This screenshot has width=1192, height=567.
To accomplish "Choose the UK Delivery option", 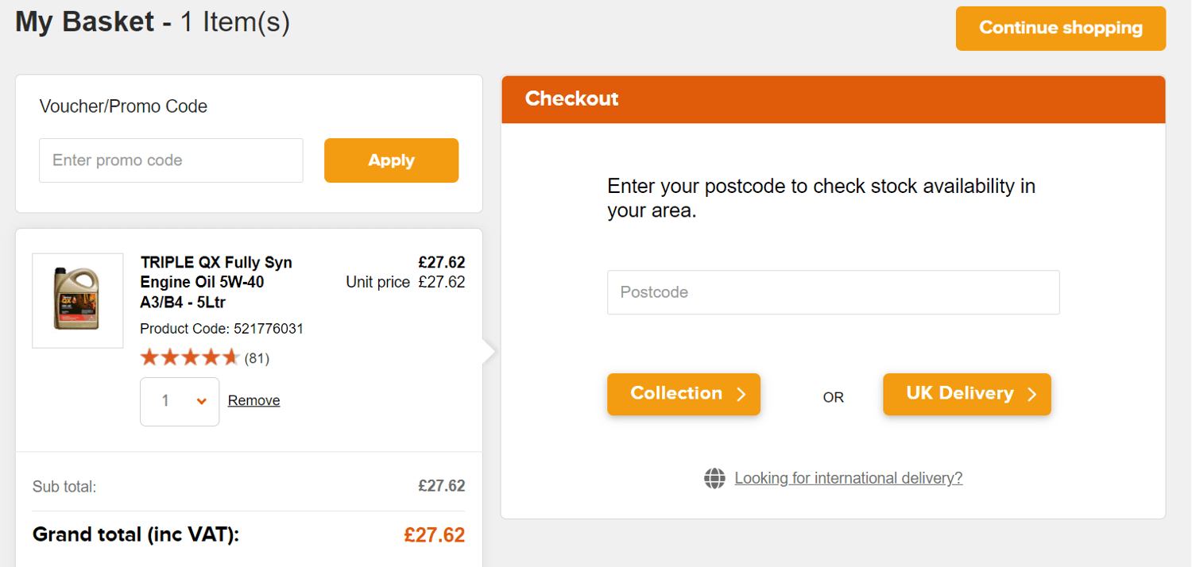I will (966, 395).
